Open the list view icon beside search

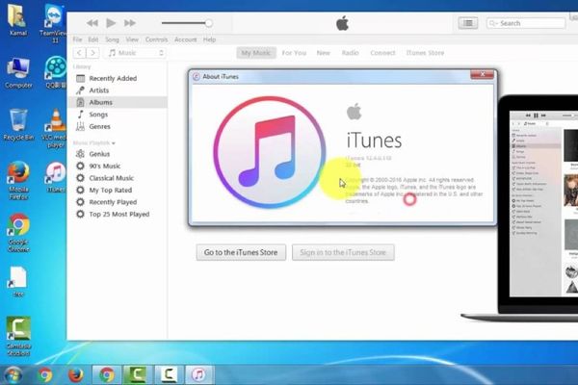click(467, 23)
